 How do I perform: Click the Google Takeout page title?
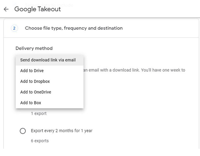pos(38,9)
